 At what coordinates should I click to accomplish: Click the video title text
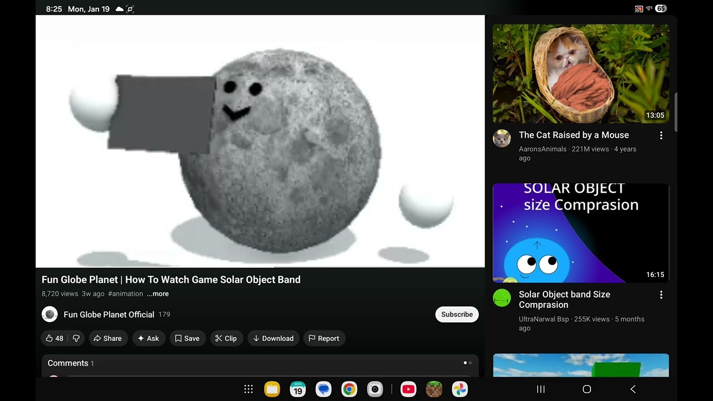171,280
